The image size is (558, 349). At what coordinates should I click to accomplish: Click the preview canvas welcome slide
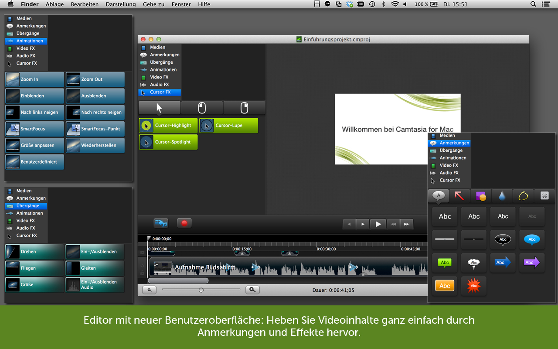point(398,129)
